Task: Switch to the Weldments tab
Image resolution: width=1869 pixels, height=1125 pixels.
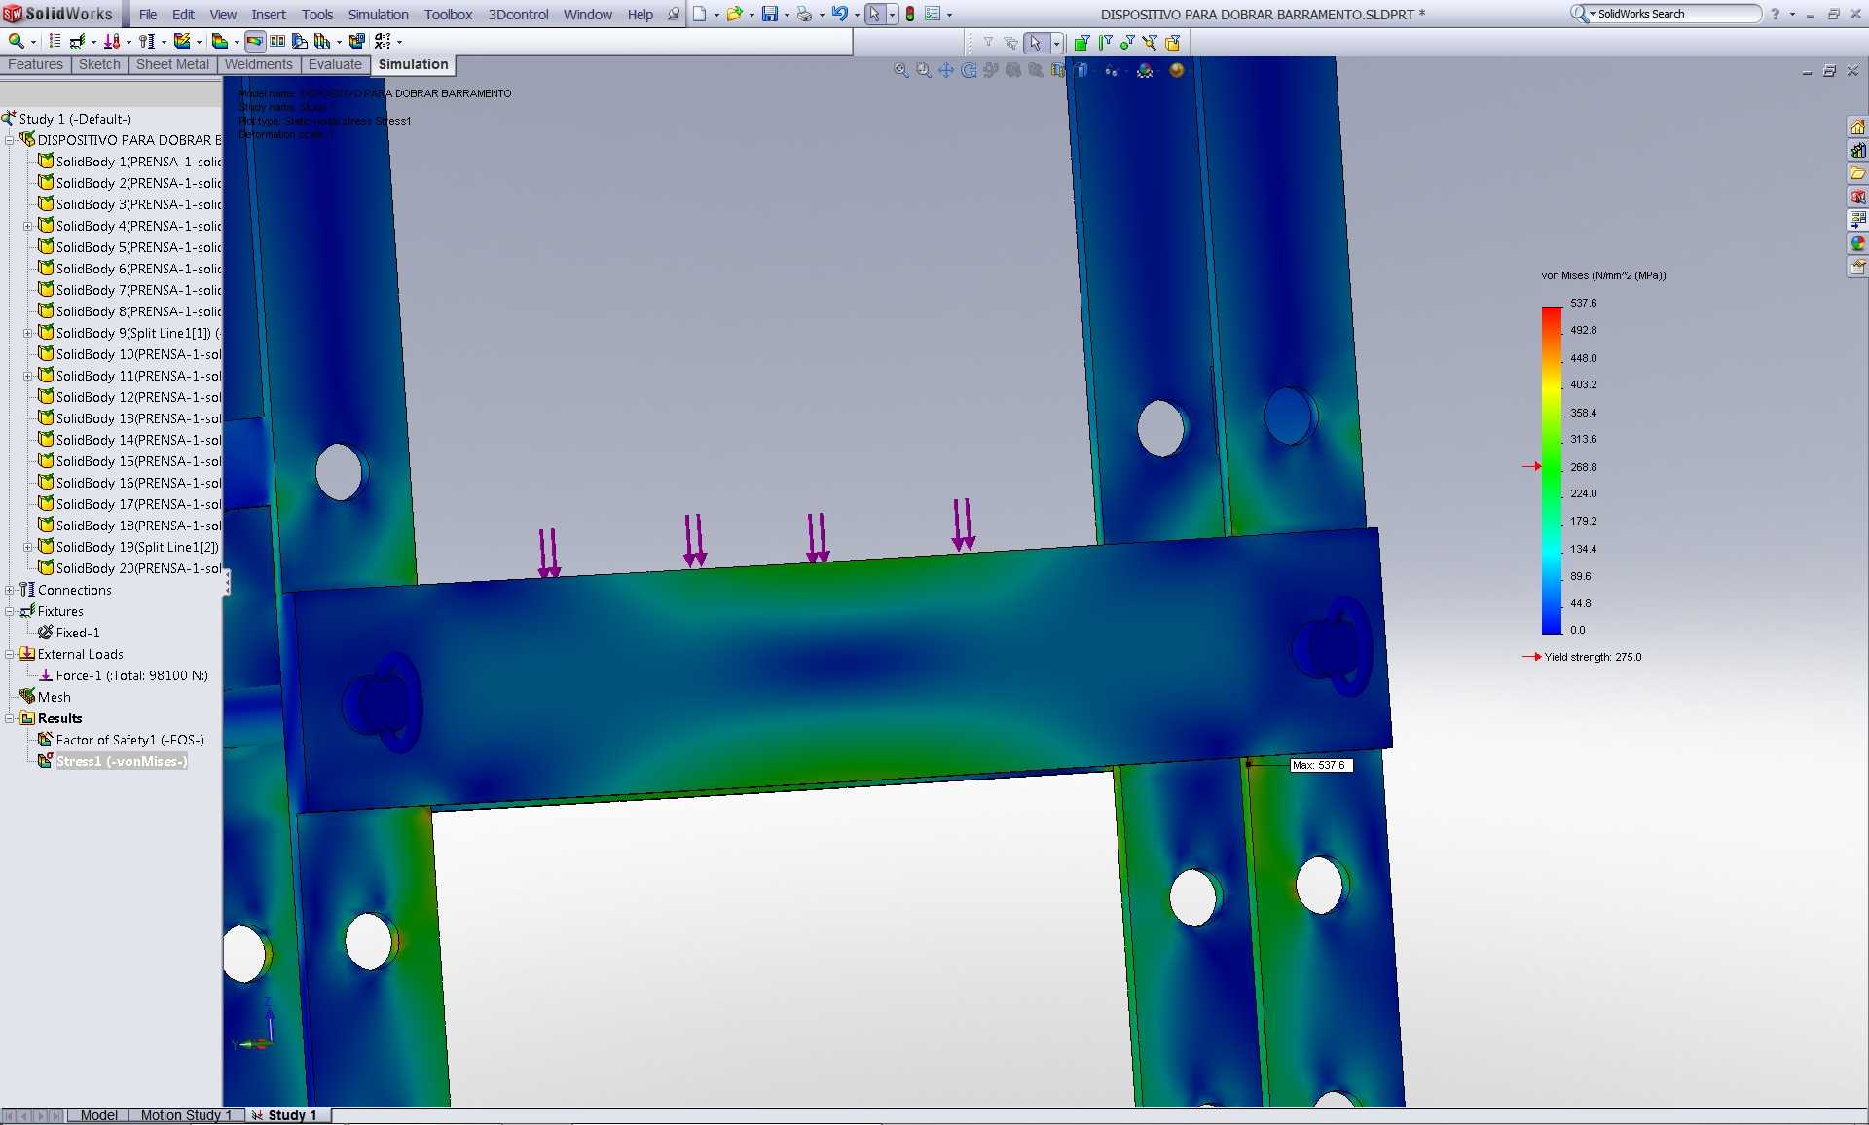Action: pyautogui.click(x=258, y=64)
